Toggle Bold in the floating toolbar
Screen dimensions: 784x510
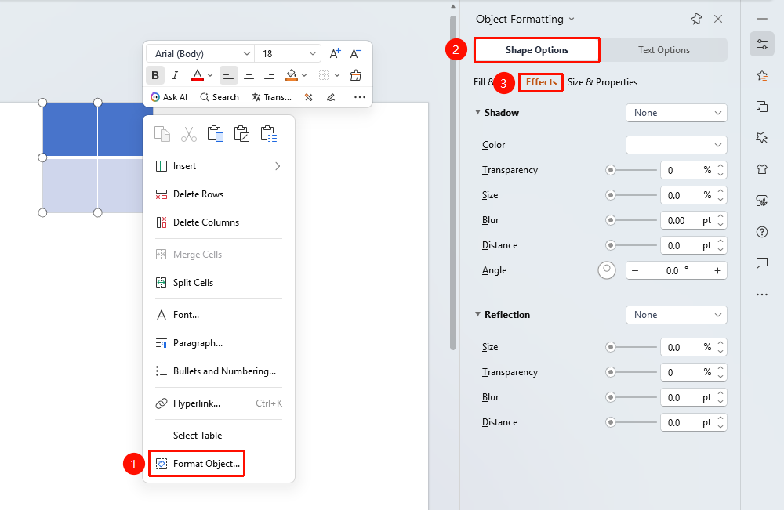155,75
